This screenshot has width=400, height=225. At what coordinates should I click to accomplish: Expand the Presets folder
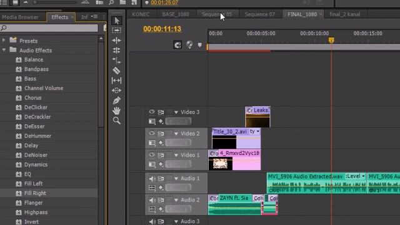point(4,40)
